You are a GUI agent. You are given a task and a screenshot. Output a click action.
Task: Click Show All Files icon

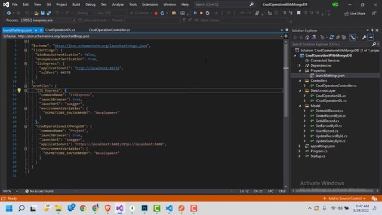(x=344, y=37)
